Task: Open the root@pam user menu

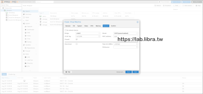Action: 197,2
